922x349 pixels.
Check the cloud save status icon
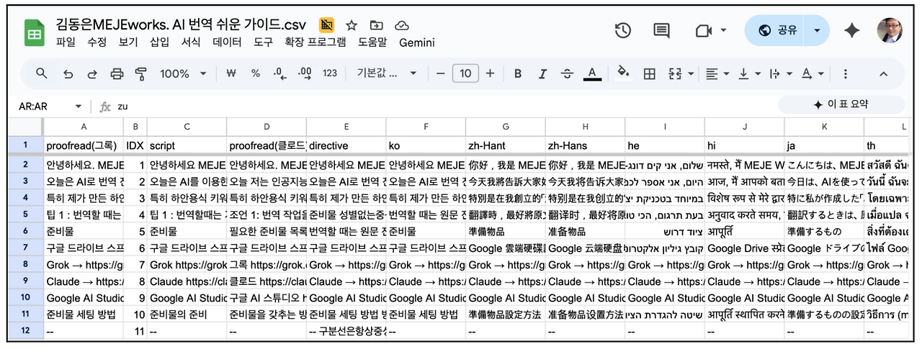(x=403, y=24)
